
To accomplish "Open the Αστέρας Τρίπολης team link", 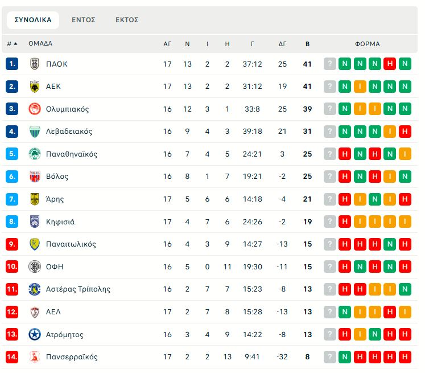I will point(78,289).
